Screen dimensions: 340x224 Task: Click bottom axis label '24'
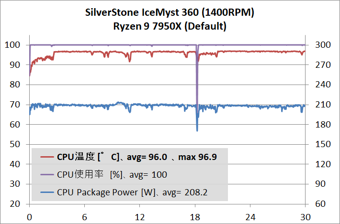[250, 217]
